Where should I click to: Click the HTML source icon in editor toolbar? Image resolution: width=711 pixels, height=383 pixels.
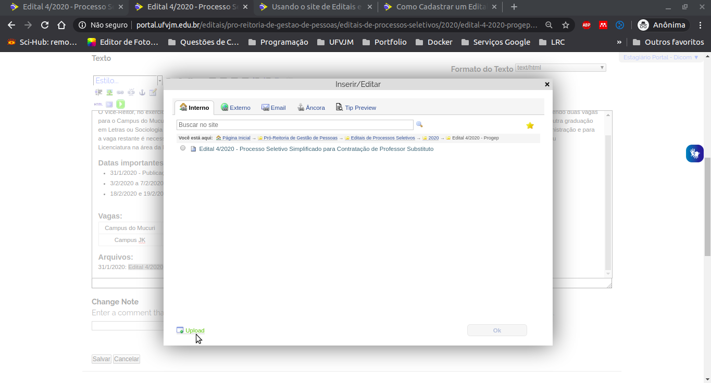pos(98,104)
